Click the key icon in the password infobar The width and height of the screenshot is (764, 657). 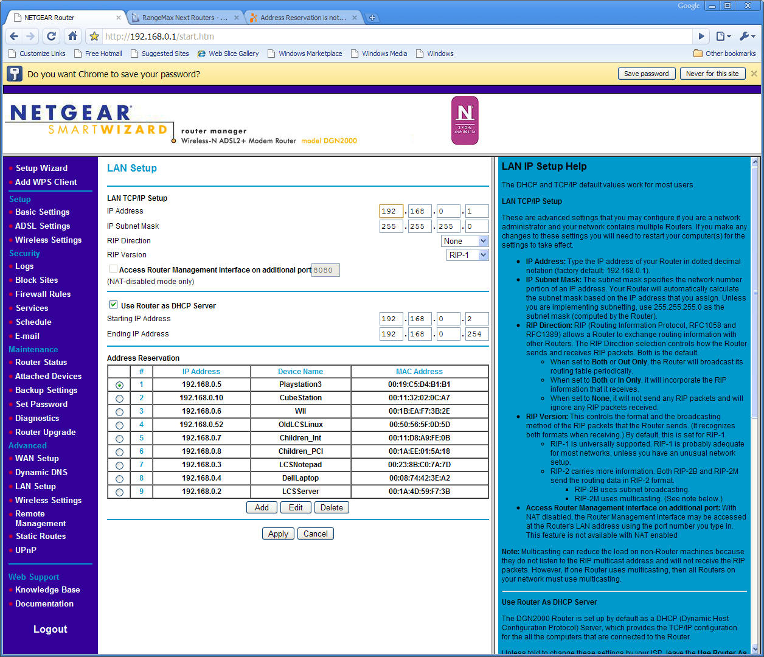[13, 73]
